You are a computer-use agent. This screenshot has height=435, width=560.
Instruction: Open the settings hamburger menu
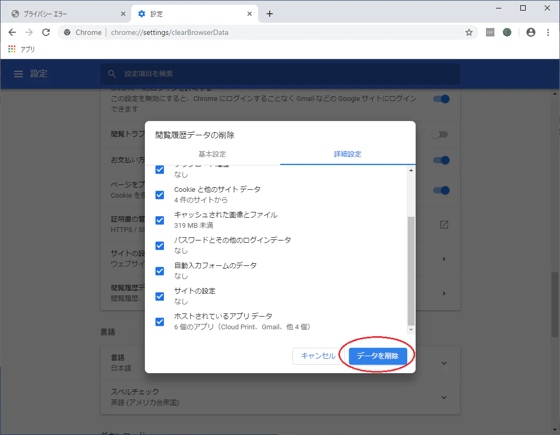pyautogui.click(x=19, y=74)
